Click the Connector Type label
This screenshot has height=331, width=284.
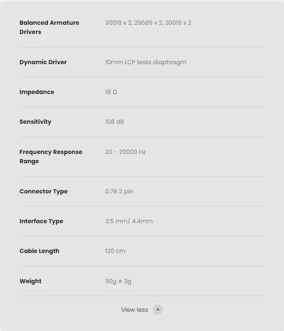tap(43, 191)
